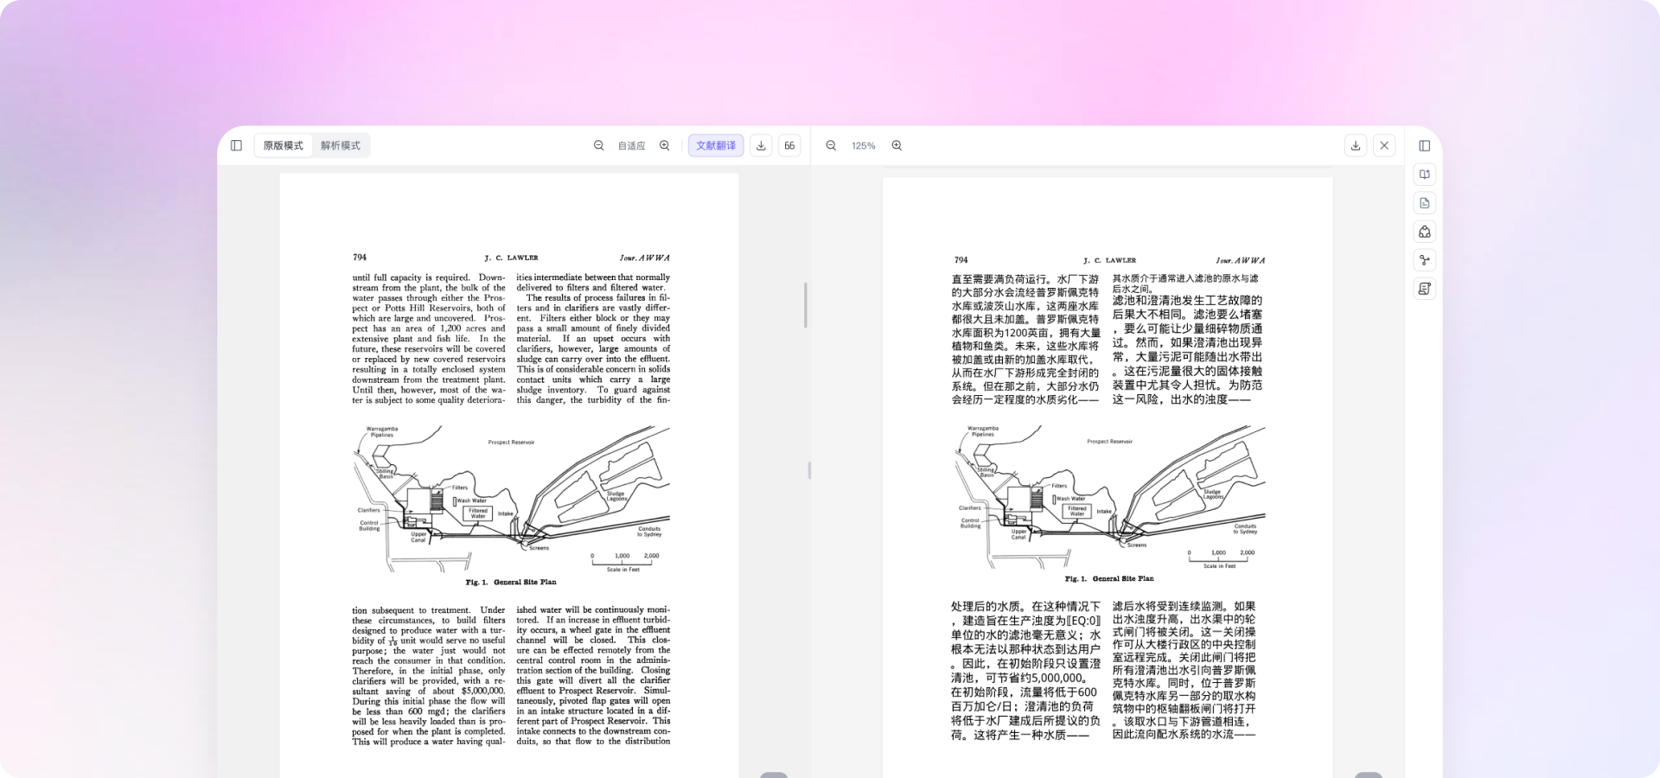Zoom in the translated pane
This screenshot has height=778, width=1660.
pos(897,145)
